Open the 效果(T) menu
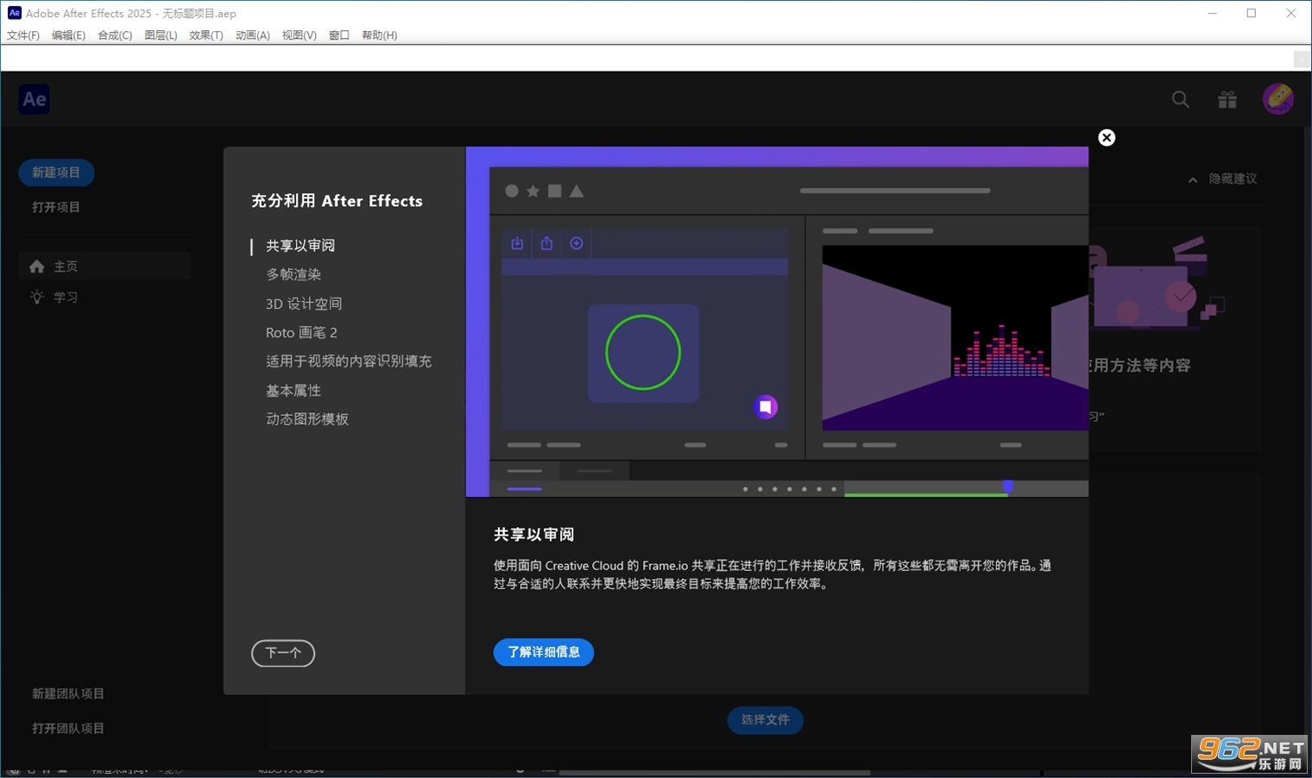 pos(206,35)
